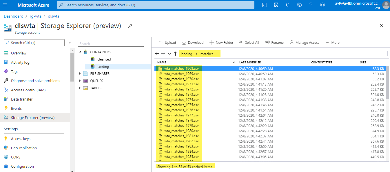Pin the Storage Explorer blade
This screenshot has height=172, width=390.
pyautogui.click(x=130, y=26)
